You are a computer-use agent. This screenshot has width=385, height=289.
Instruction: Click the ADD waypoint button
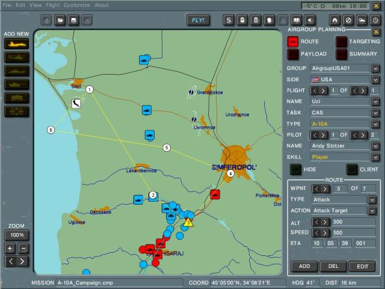point(305,266)
